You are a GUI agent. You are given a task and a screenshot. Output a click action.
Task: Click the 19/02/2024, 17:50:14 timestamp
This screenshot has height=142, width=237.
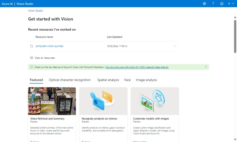(x=117, y=46)
